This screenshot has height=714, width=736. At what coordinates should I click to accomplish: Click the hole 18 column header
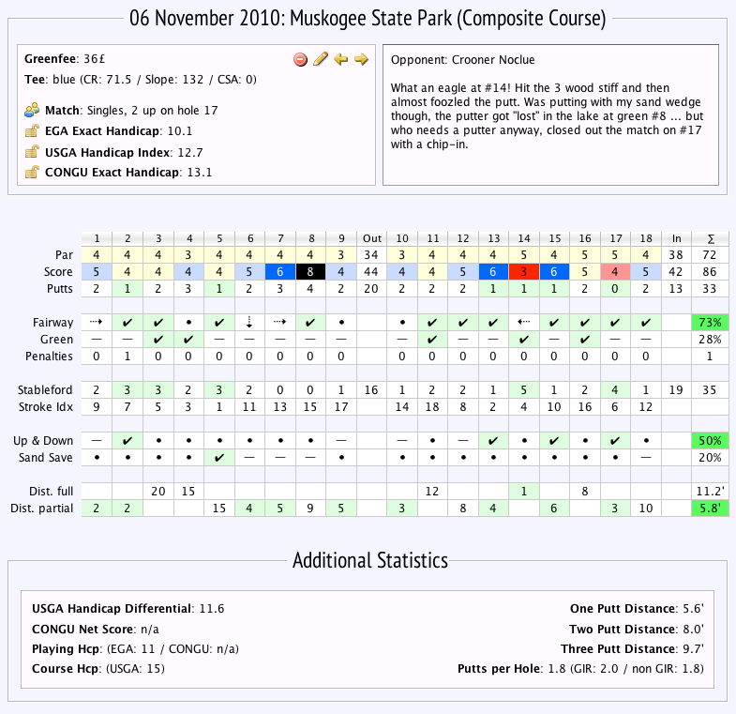646,238
